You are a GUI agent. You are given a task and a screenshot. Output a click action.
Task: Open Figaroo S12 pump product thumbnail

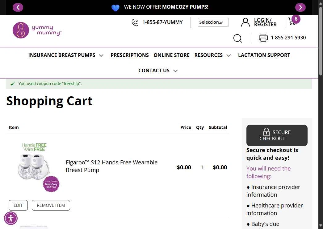[x=34, y=167]
